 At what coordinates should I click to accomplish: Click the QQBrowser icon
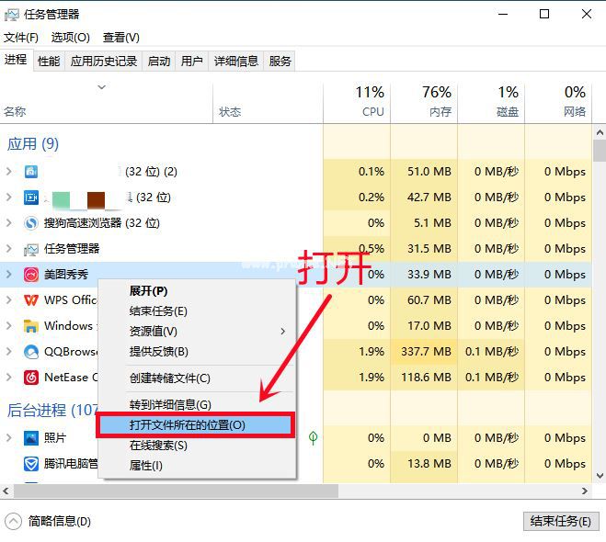[31, 352]
